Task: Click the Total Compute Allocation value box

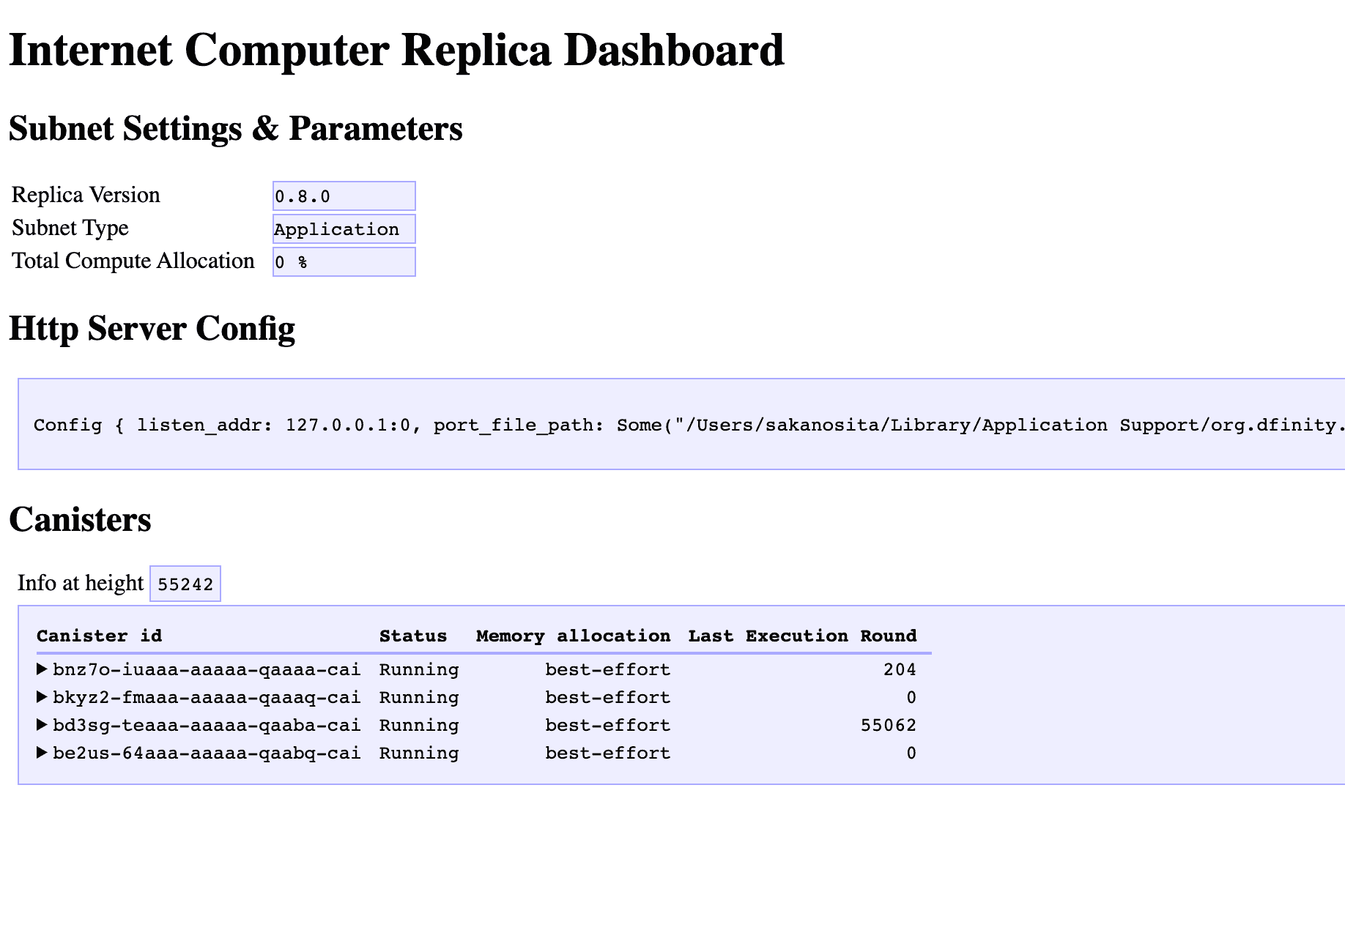Action: click(x=344, y=262)
